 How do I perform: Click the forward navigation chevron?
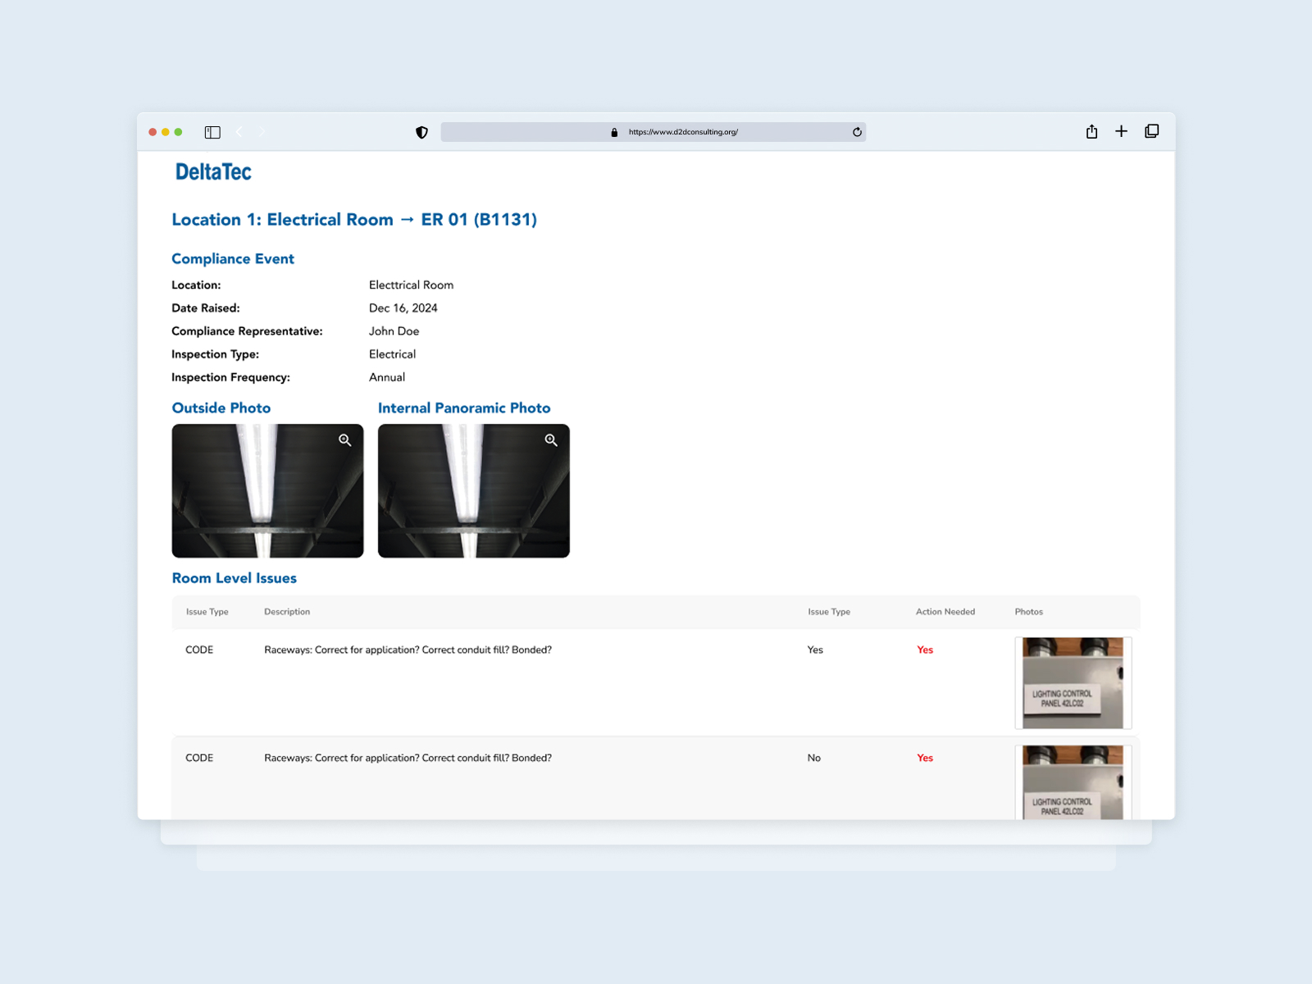pyautogui.click(x=262, y=131)
